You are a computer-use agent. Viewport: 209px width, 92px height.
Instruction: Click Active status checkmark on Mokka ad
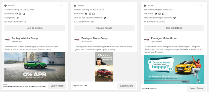[6, 5]
